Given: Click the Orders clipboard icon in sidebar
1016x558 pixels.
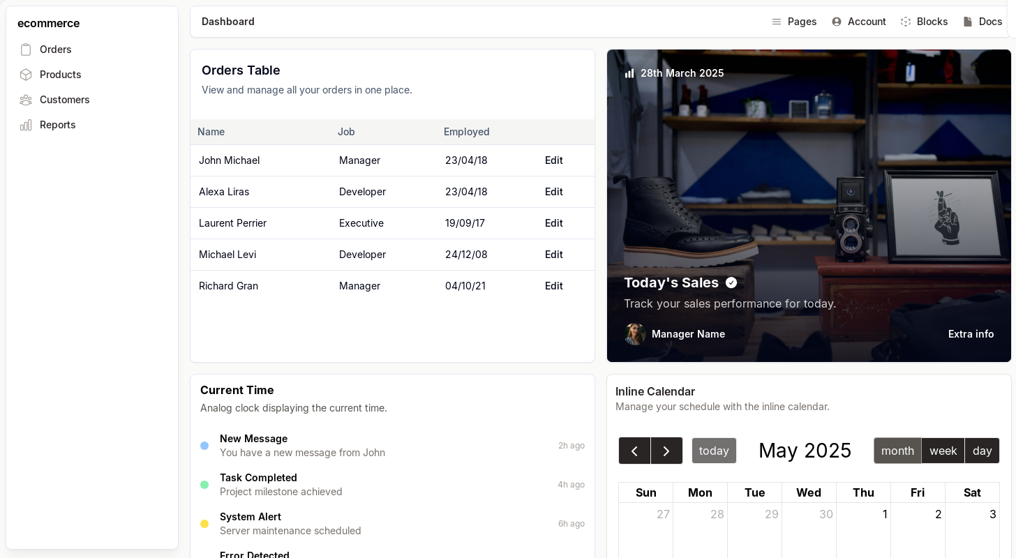Looking at the screenshot, I should [26, 50].
